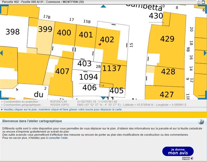207x162 pixels.
Task: Click the Je donne mon avis button
Action: click(x=178, y=151)
